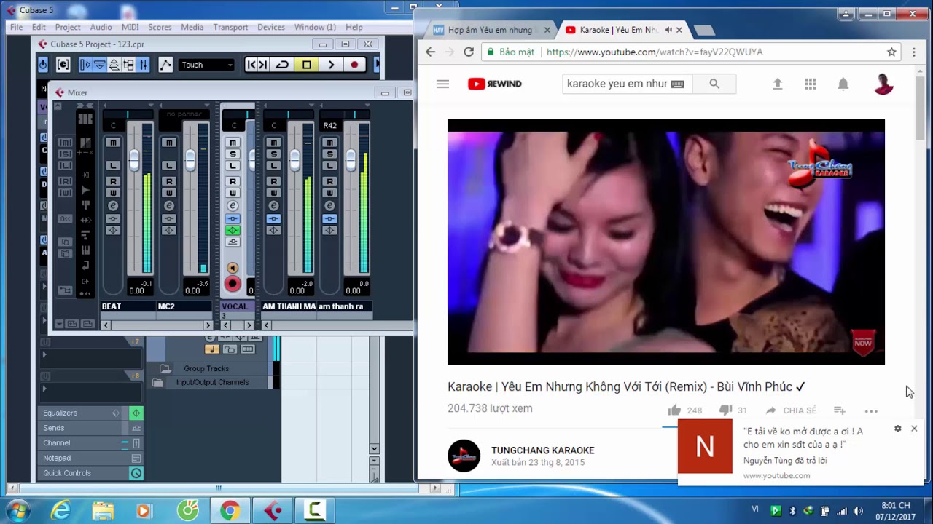Open Edit channel settings on VOCAL channel
933x524 pixels.
coord(233,206)
